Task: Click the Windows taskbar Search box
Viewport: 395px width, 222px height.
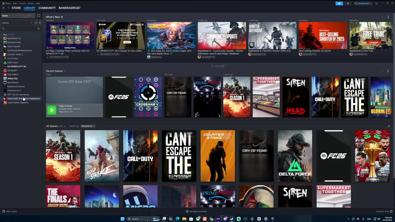Action: [143, 219]
